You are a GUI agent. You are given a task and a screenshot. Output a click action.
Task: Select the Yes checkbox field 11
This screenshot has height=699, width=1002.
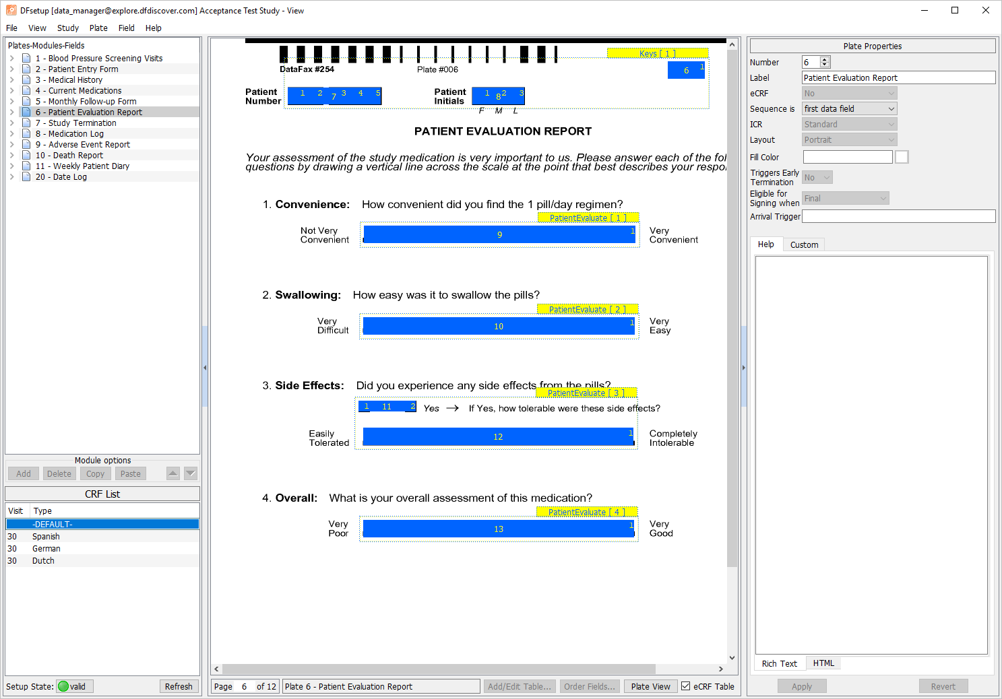click(387, 406)
